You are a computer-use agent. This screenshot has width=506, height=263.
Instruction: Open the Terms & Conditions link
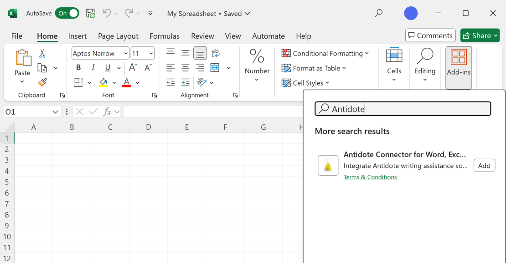(370, 177)
